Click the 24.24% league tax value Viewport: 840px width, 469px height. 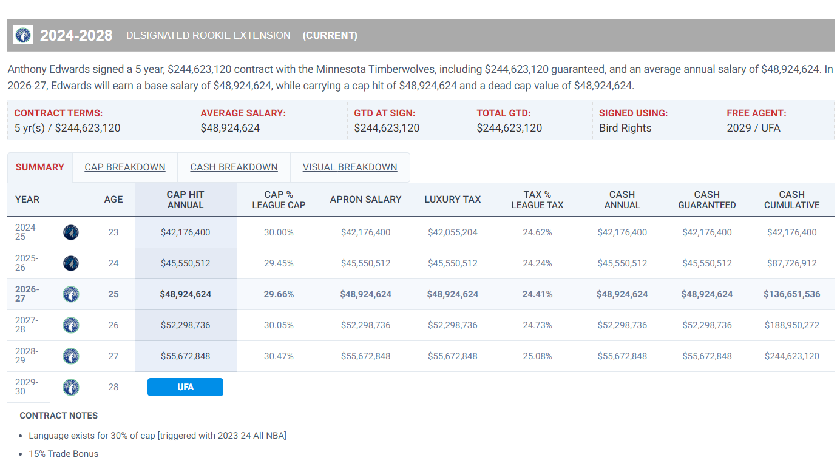click(537, 263)
